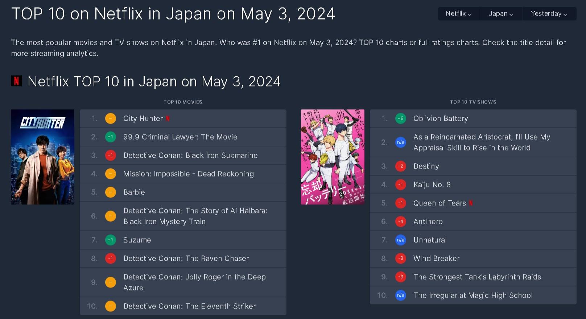Click the TOP 10 TV SHOWS column header
Image resolution: width=586 pixels, height=319 pixels.
point(473,102)
